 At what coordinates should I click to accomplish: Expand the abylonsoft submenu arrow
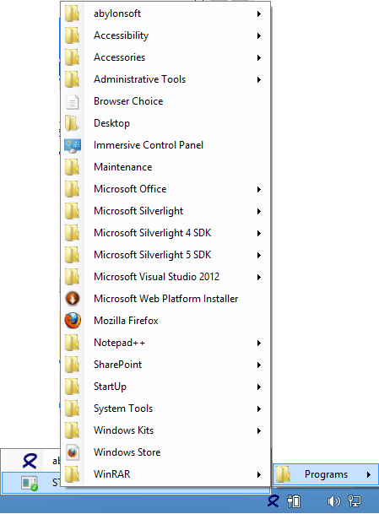click(259, 14)
